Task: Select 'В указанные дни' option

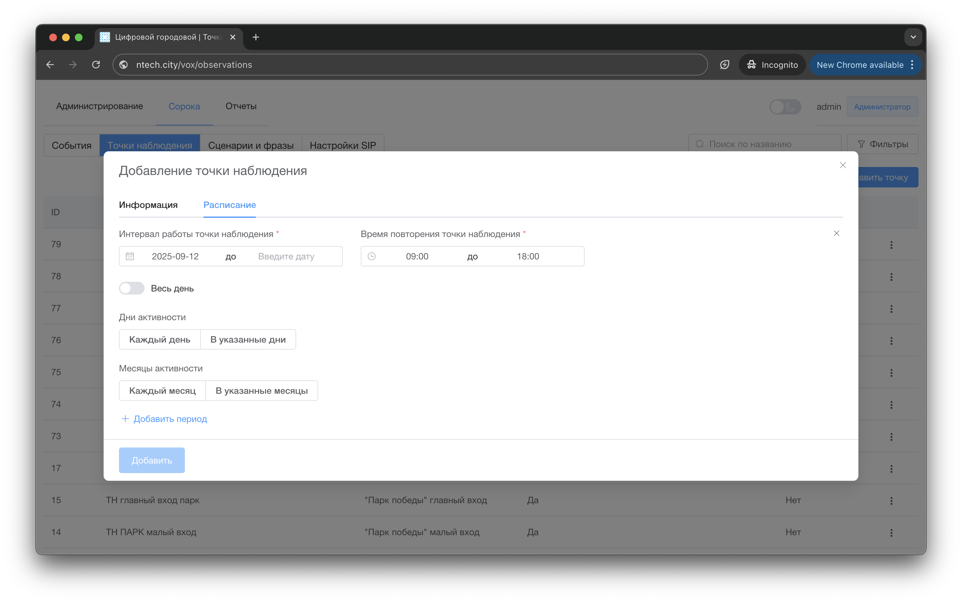Action: (x=248, y=340)
